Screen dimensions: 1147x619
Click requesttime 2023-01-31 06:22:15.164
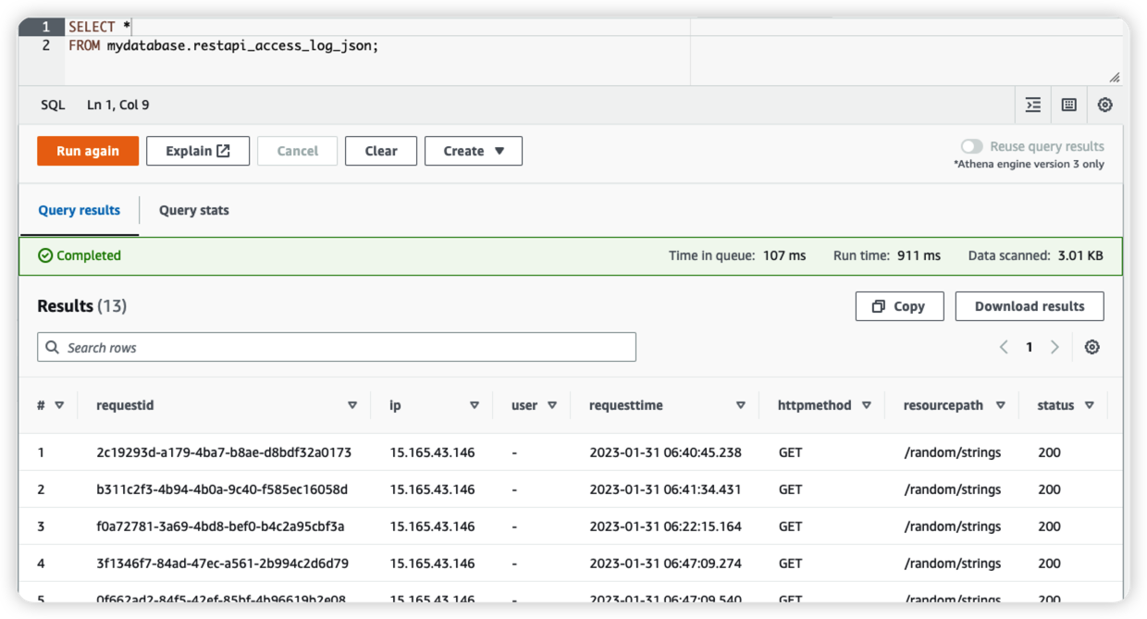(x=666, y=526)
